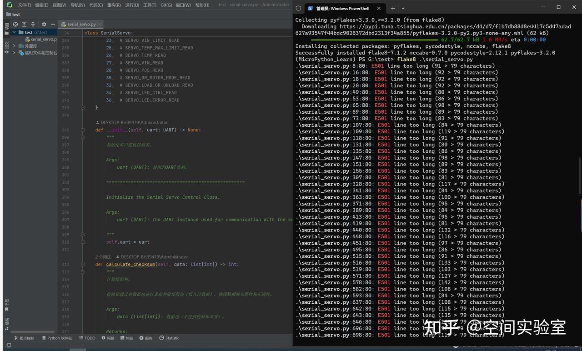Open the 问题 tool window
Image resolution: width=582 pixels, height=351 pixels.
point(108,338)
